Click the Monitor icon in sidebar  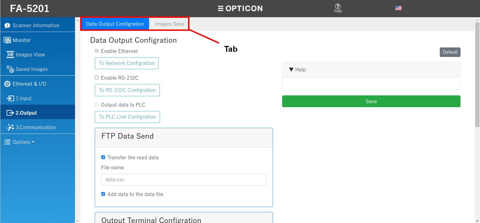(7, 40)
